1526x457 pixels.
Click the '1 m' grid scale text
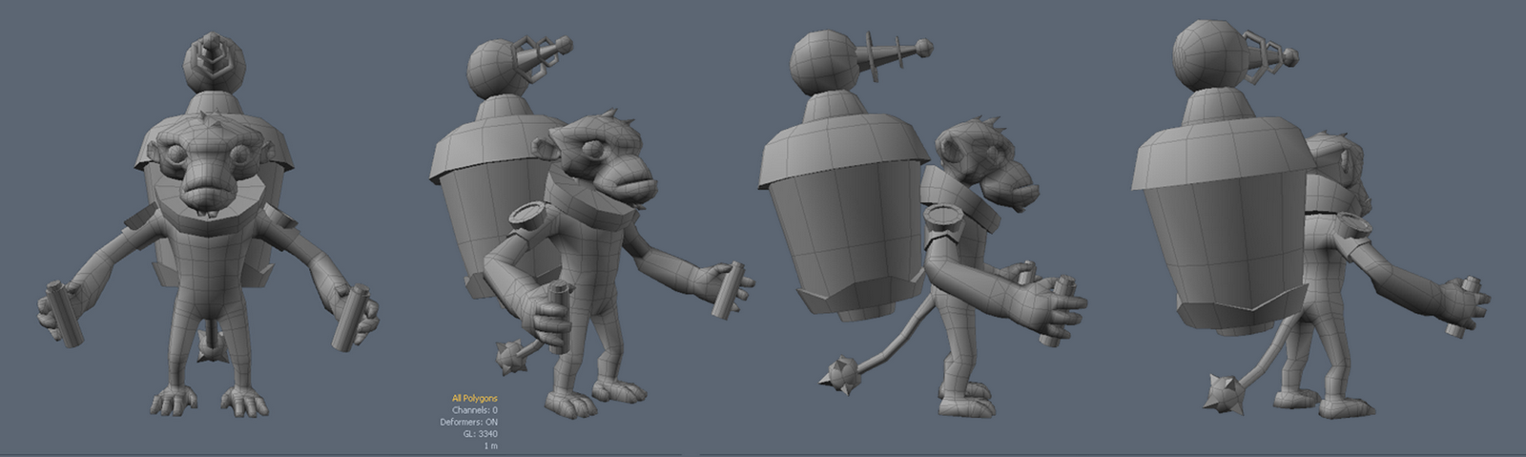490,446
